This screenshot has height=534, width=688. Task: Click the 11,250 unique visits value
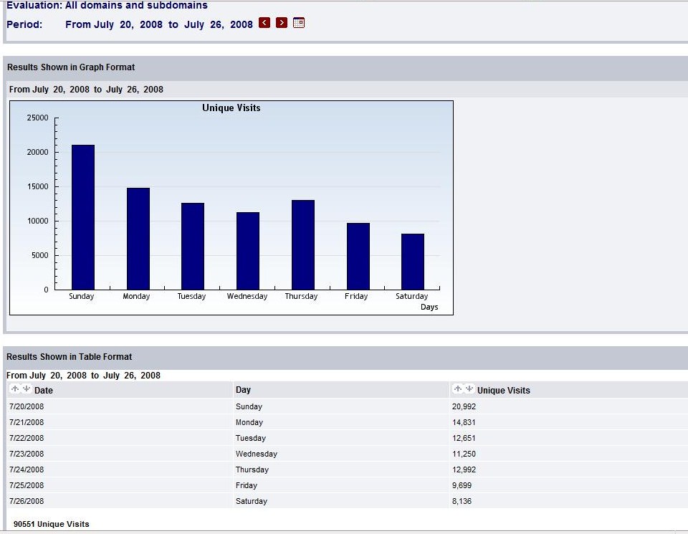pyautogui.click(x=464, y=454)
